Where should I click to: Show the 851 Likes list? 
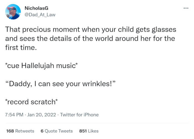pos(89,131)
